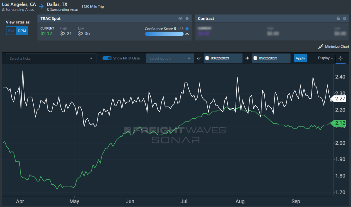Open the Select a ticker dropdown
The width and height of the screenshot is (351, 207).
point(51,58)
